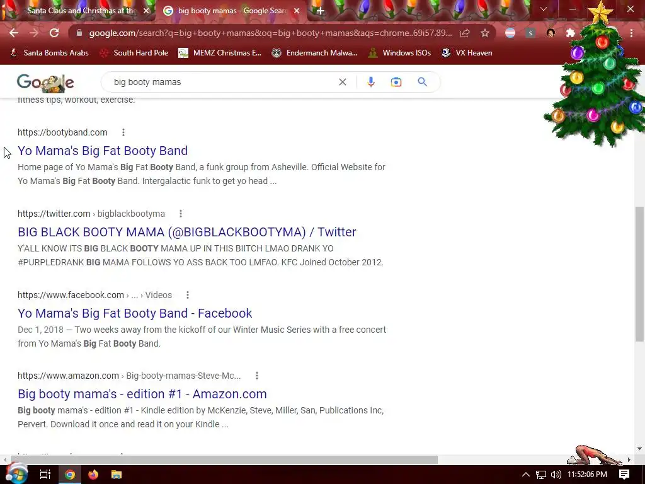Reload the current page
Screen dimensions: 645x484
pos(54,33)
